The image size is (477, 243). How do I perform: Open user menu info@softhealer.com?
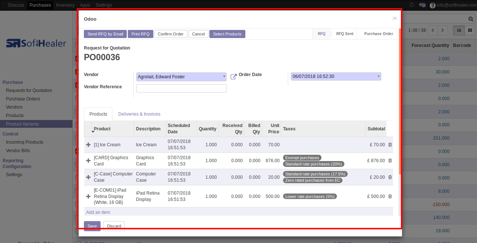coord(453,5)
